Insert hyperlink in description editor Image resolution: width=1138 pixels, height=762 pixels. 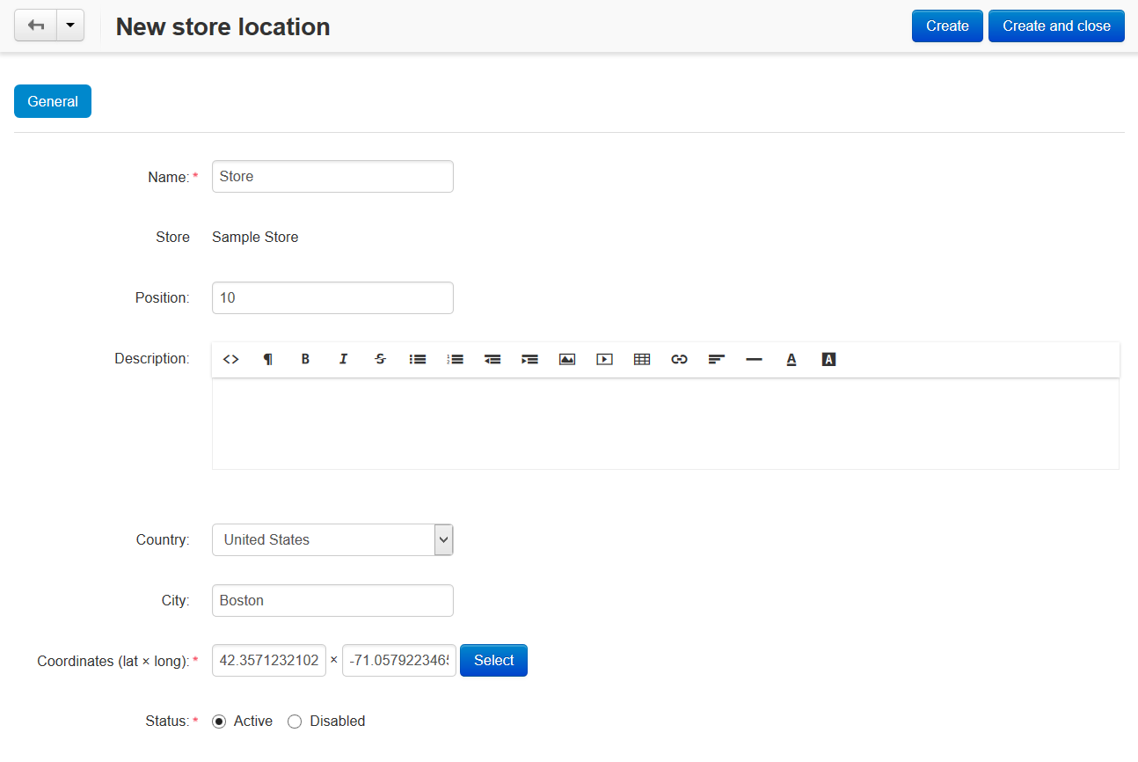click(679, 359)
